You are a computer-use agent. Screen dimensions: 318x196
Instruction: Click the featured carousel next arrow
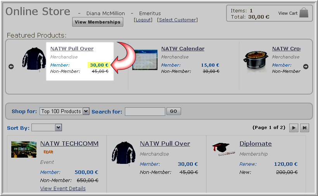point(306,66)
